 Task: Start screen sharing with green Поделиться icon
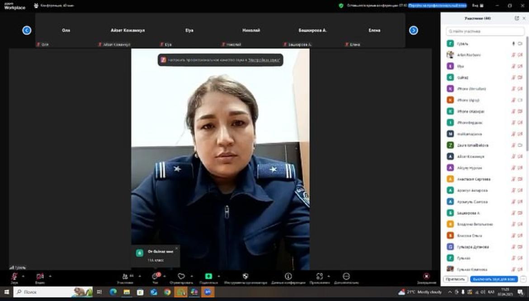tap(208, 276)
